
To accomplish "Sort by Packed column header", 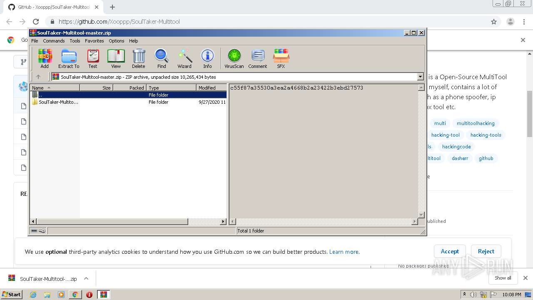I will pos(130,87).
